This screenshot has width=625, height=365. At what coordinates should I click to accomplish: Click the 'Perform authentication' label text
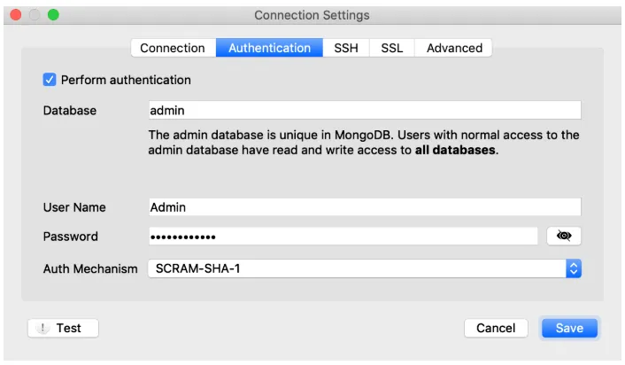(126, 80)
